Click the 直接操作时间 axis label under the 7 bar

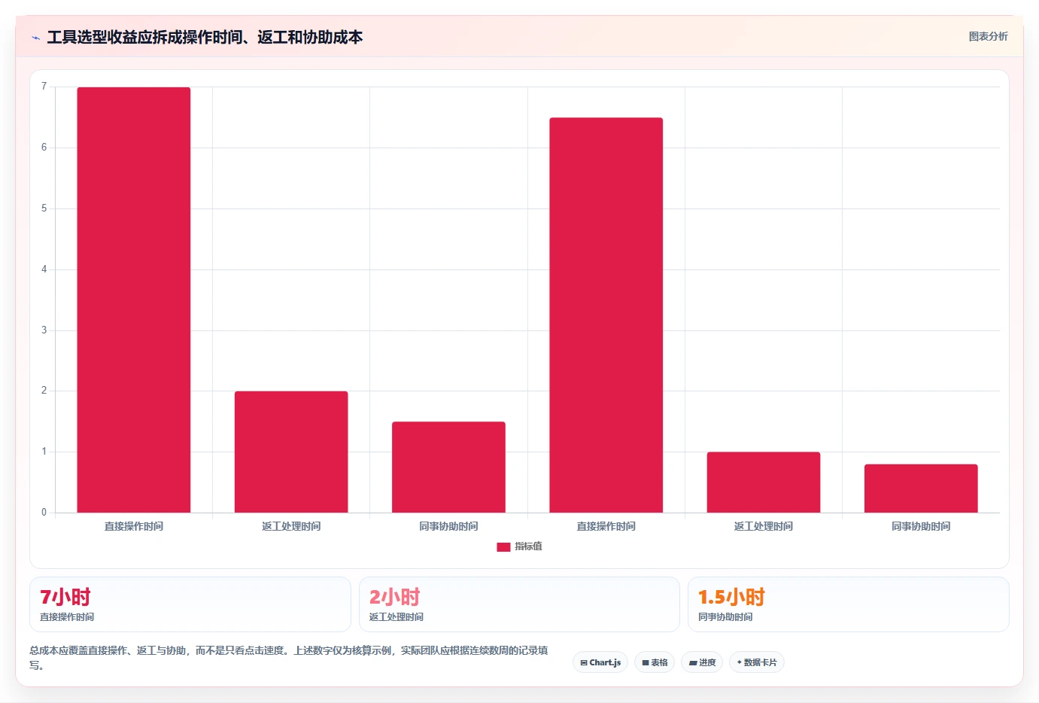(134, 526)
